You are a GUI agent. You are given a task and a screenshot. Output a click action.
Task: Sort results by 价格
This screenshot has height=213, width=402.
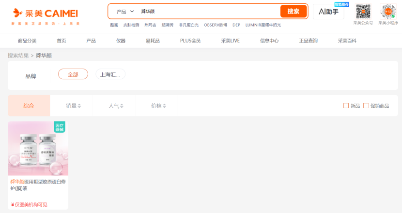158,106
